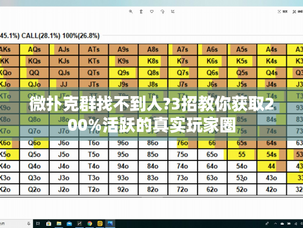Select the JTs cell
Image resolution: width=303 pixels, height=228 pixels.
pos(94,84)
